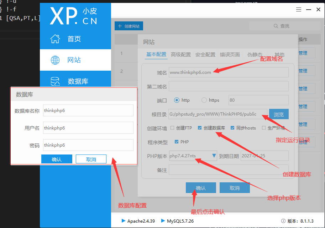Select the https radio button

204,100
